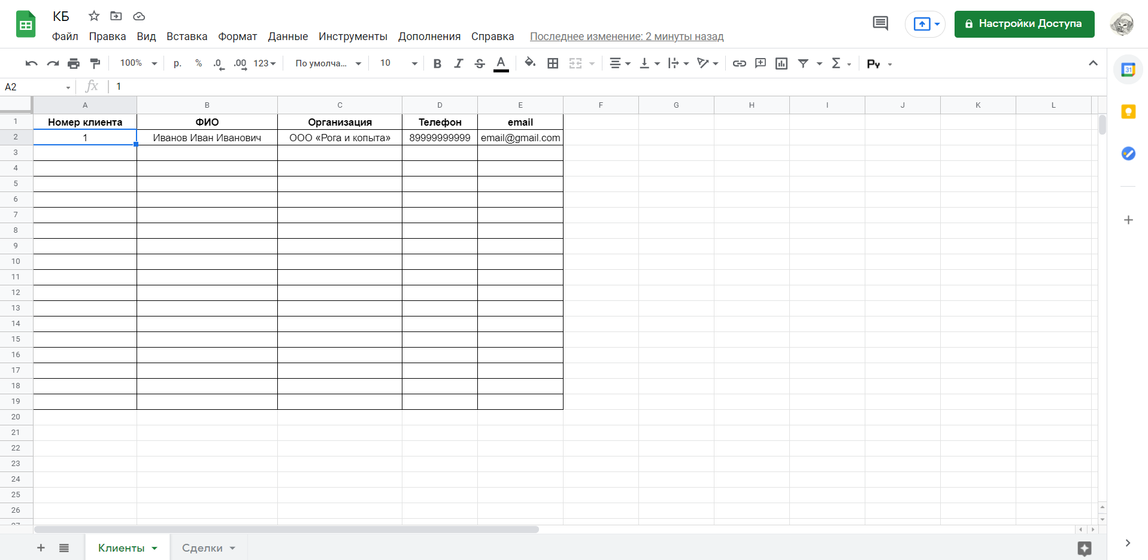This screenshot has height=560, width=1148.
Task: Toggle strikethrough formatting
Action: tap(479, 63)
